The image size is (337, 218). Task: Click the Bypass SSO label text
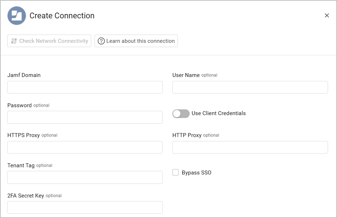(197, 173)
